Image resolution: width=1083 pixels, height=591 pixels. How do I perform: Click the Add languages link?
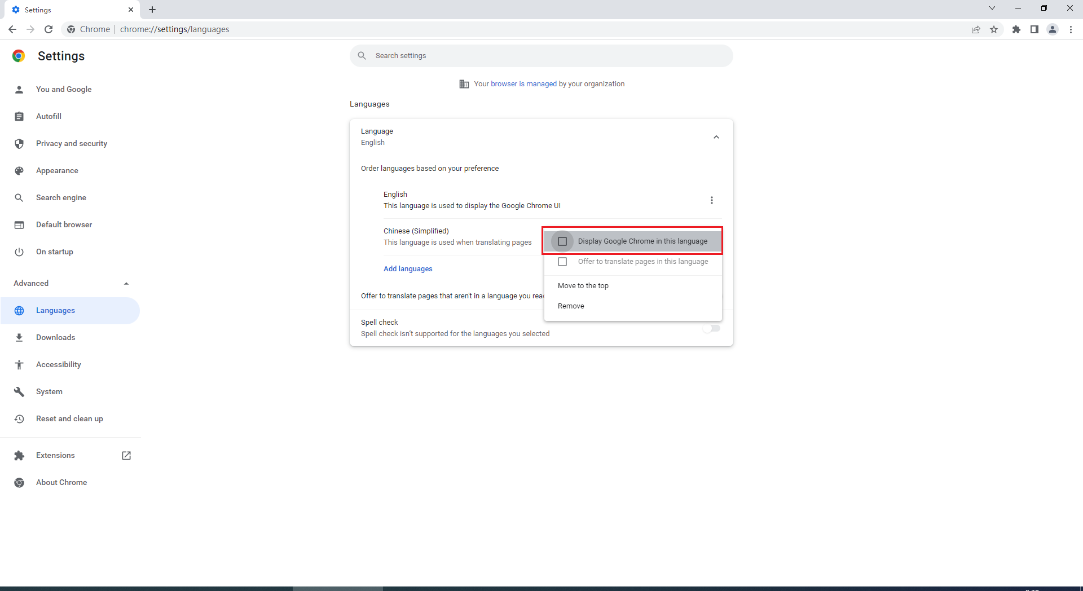tap(408, 269)
